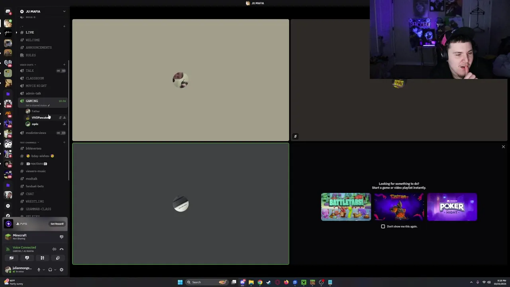Disconnect from the voice channel
510x287 pixels.
coord(61,249)
